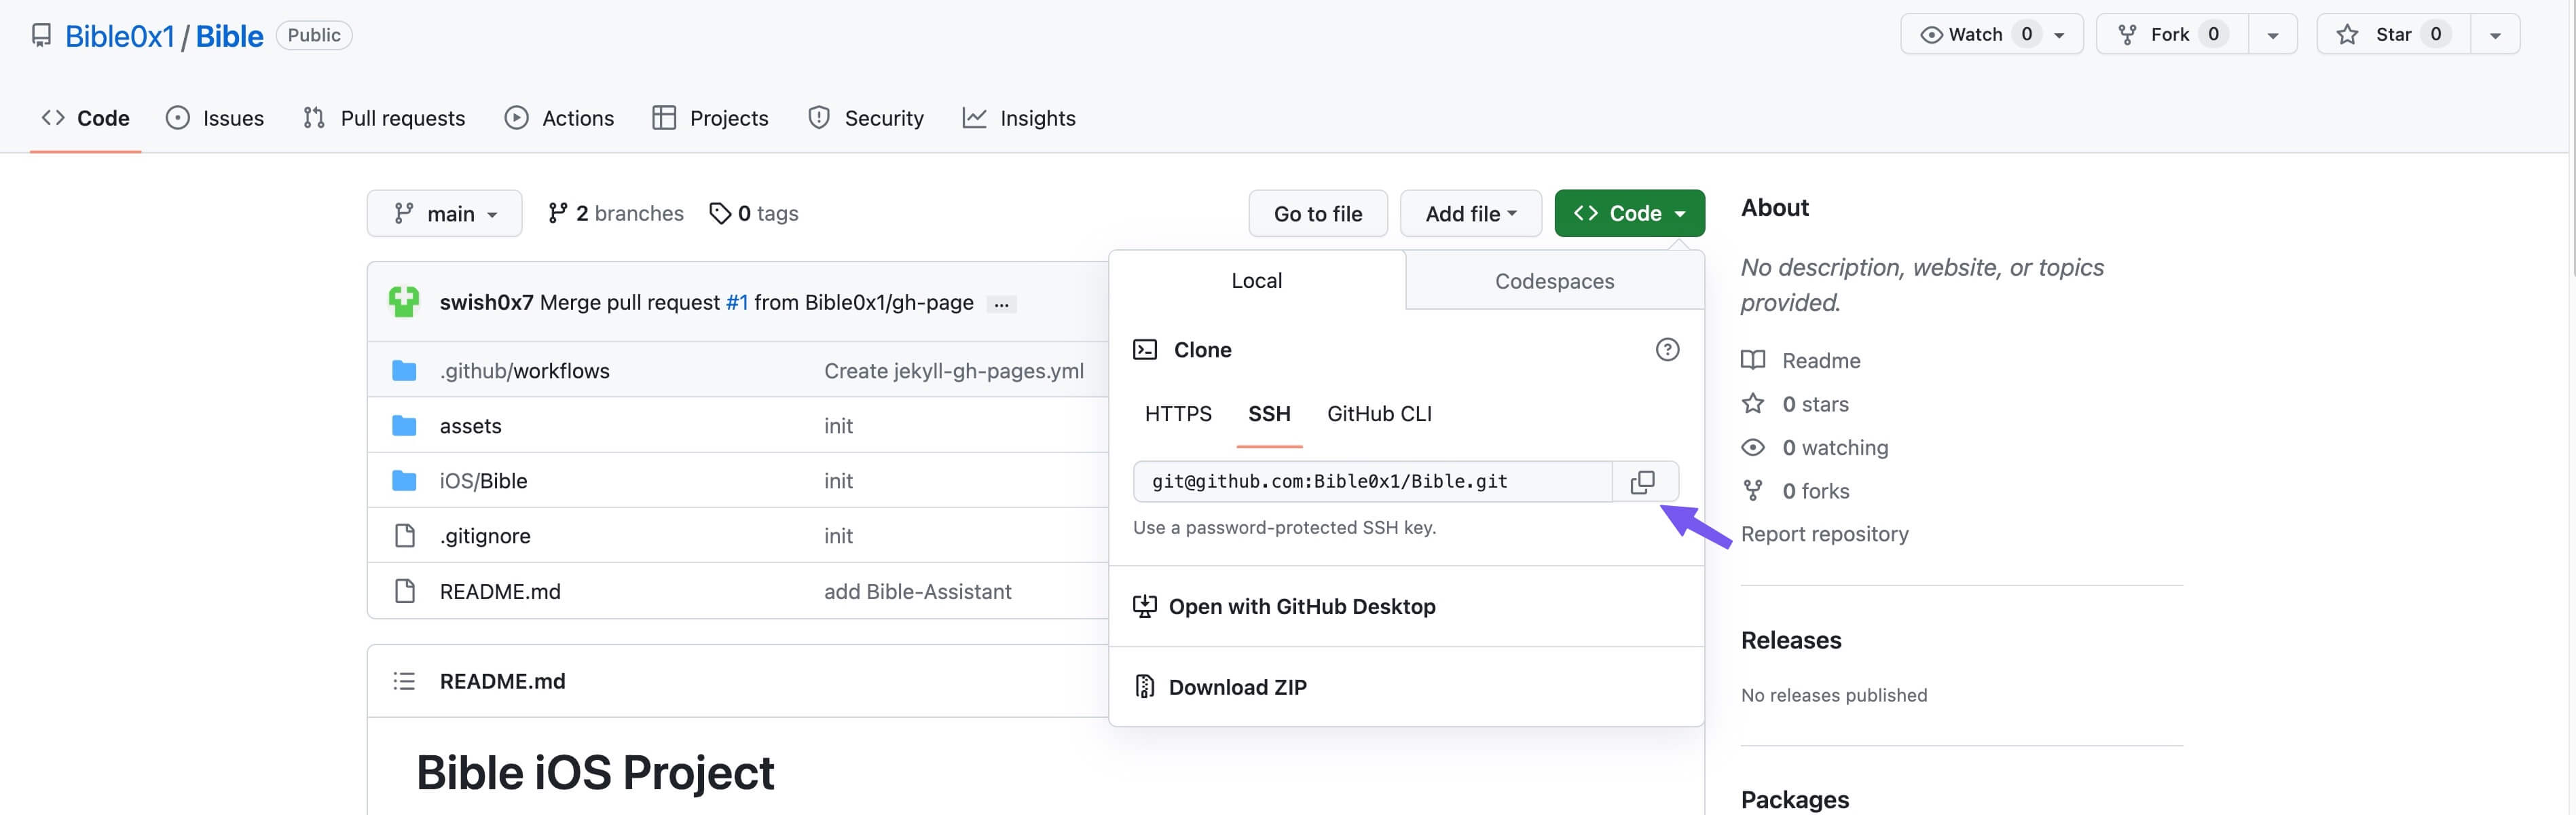The width and height of the screenshot is (2576, 815).
Task: Expand commit message ellipsis button
Action: (x=1001, y=304)
